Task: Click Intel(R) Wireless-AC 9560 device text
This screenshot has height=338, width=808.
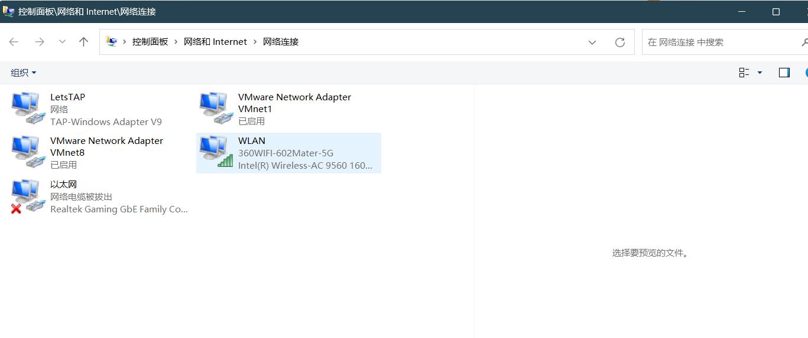Action: [305, 165]
